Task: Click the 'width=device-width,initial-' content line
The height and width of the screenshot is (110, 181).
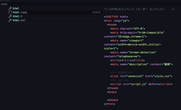Action: (133, 45)
